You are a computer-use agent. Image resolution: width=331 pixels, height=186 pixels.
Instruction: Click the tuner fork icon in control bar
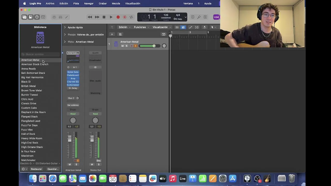(199, 17)
